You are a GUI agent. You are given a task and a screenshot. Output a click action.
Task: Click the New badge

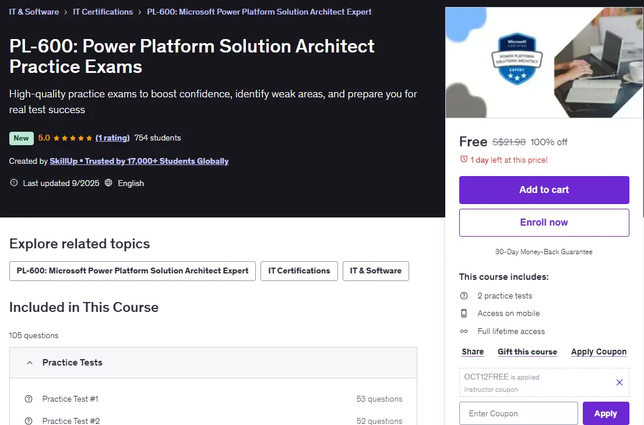pos(22,138)
